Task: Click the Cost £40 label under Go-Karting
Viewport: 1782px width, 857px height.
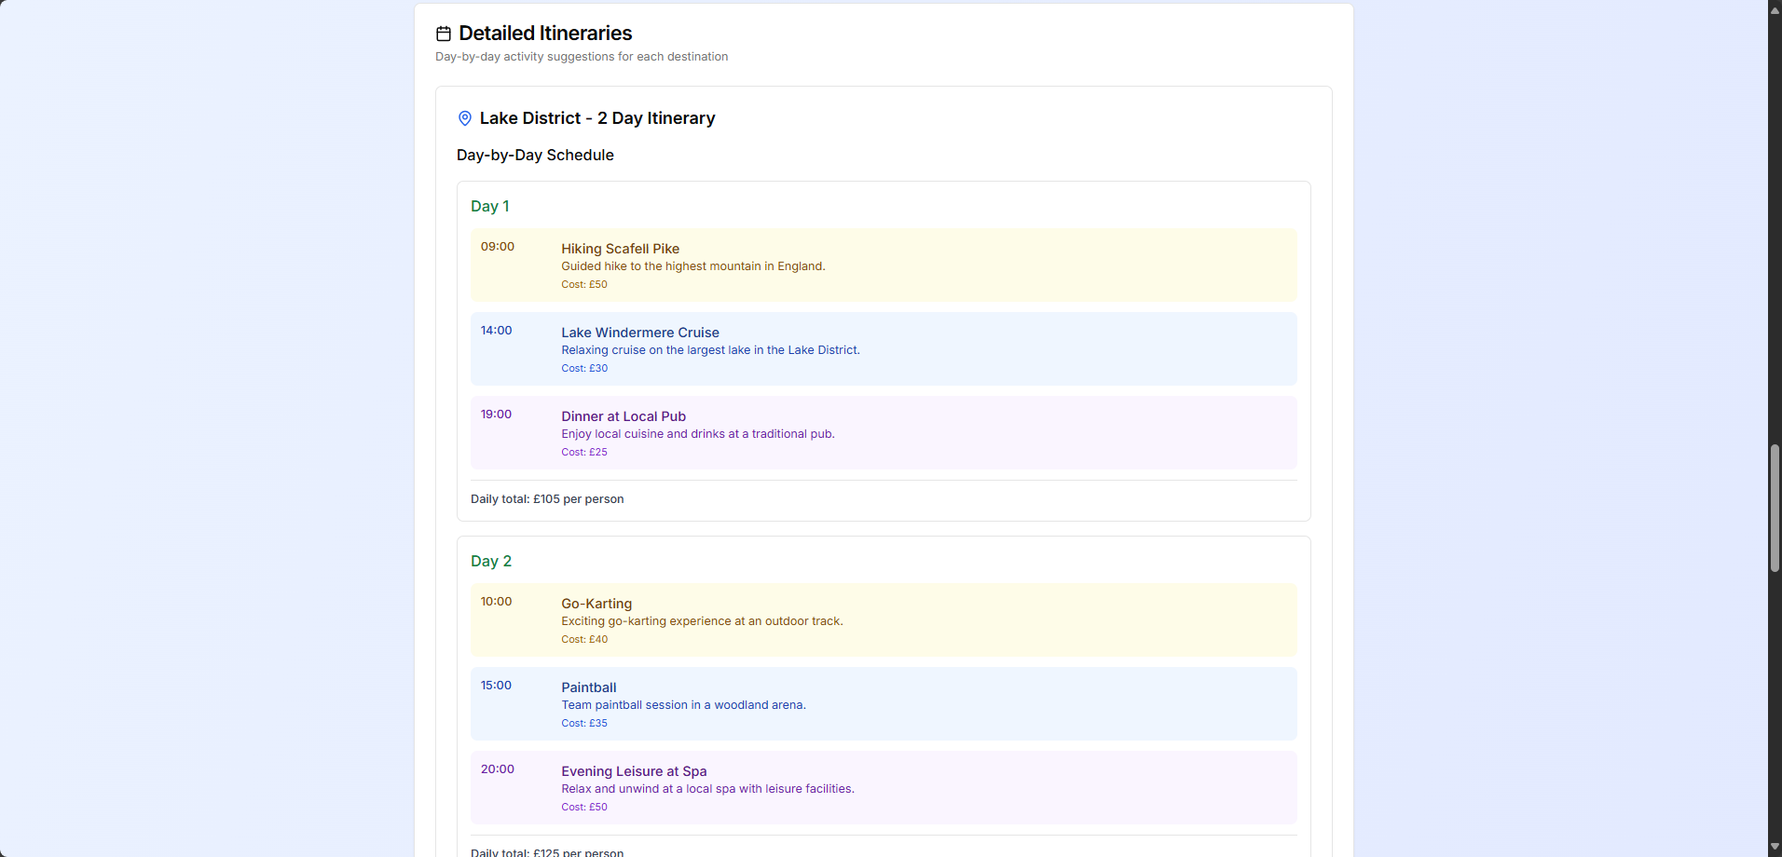Action: [584, 639]
